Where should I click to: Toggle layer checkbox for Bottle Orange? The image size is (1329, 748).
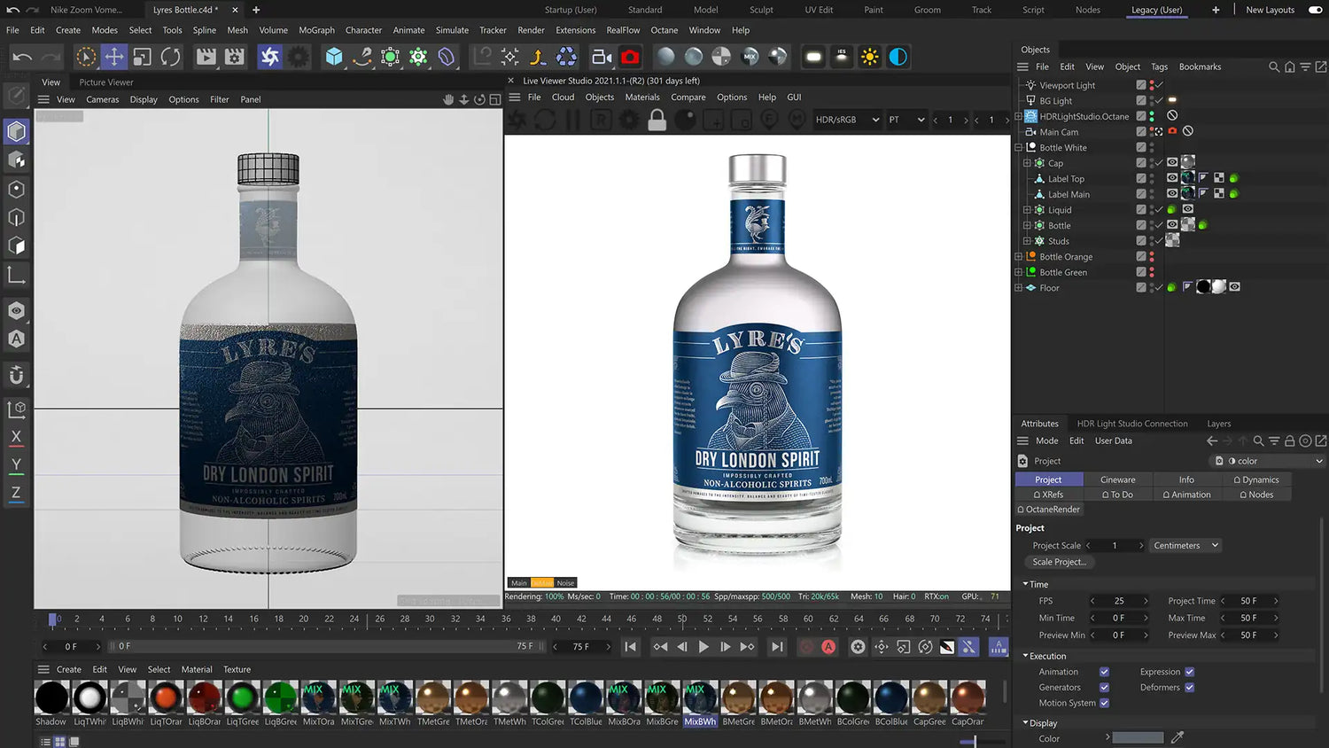click(1141, 257)
